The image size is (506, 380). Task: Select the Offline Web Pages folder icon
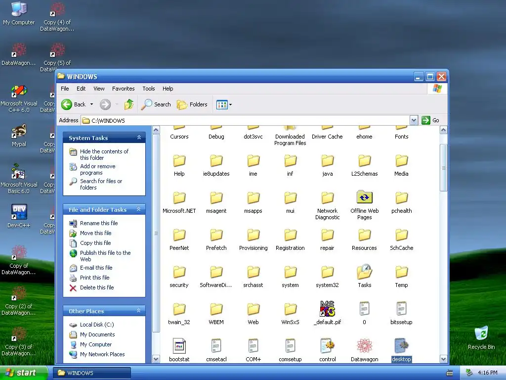[x=364, y=197]
